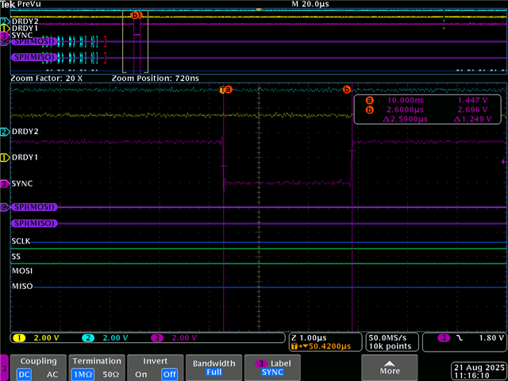Select the SYNC channel 3 indicator

click(5, 183)
